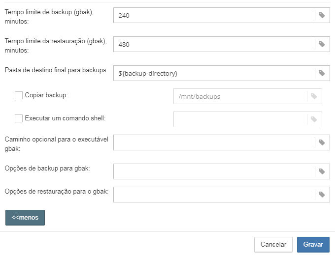Click tag icon for restore time limit field

[322, 44]
